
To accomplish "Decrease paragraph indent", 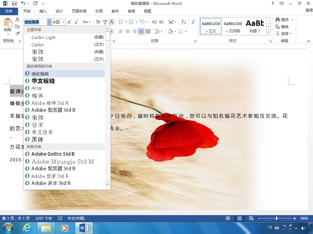I will click(x=154, y=22).
